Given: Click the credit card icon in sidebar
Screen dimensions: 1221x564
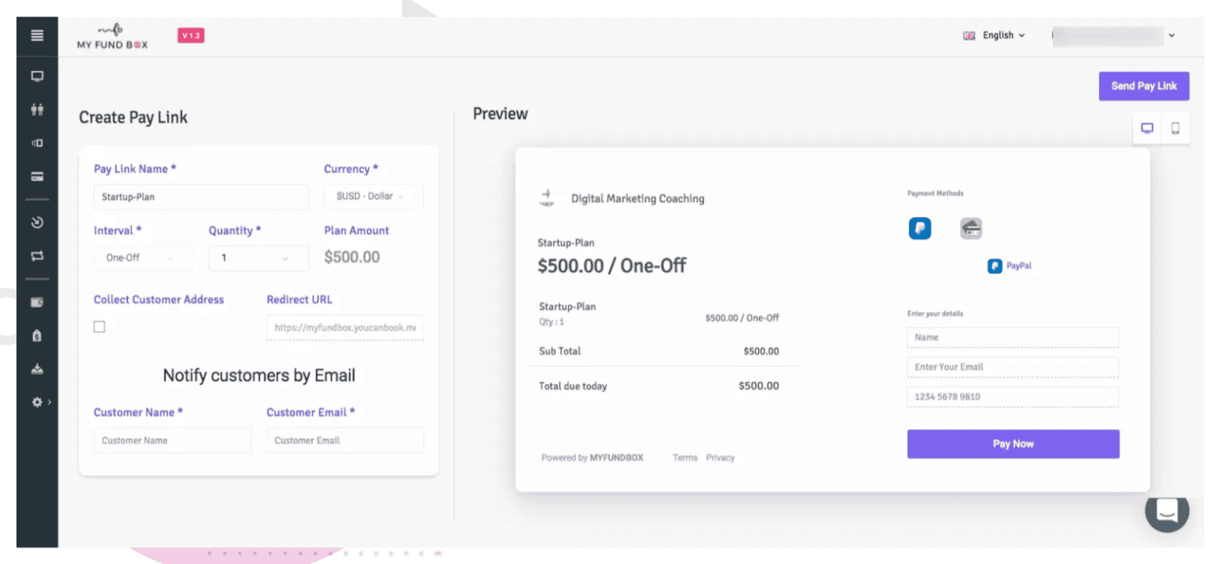Looking at the screenshot, I should pyautogui.click(x=37, y=176).
